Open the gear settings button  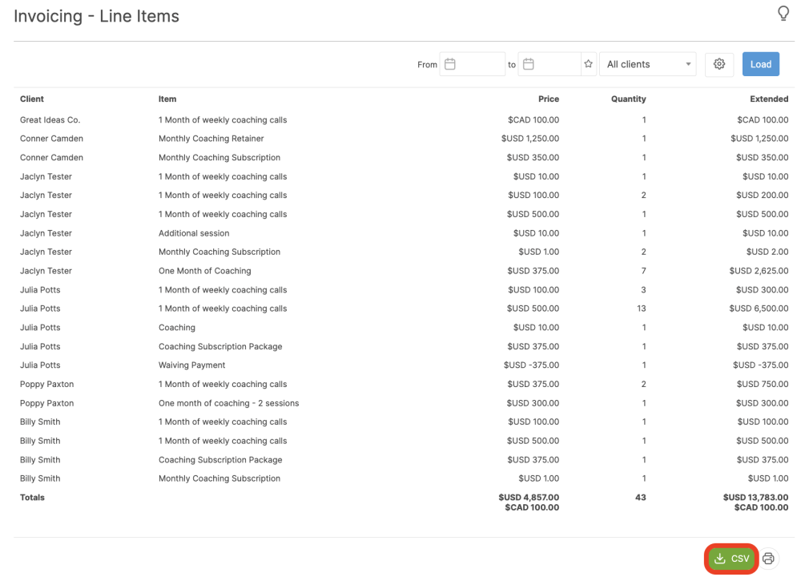tap(719, 64)
